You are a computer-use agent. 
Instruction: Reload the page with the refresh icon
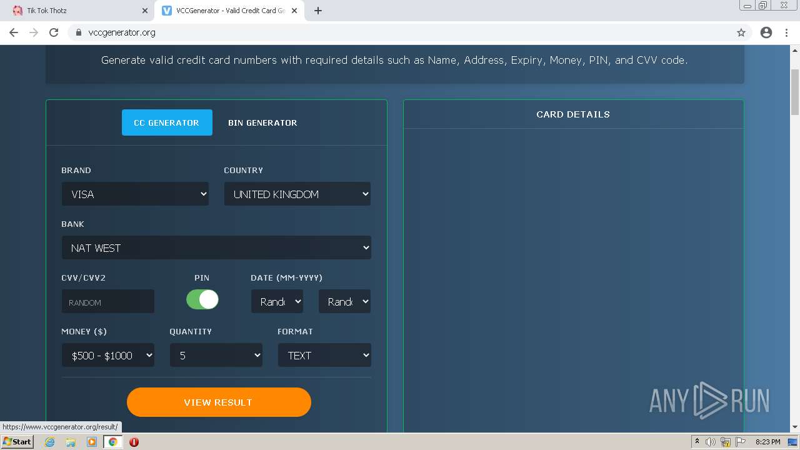(54, 32)
